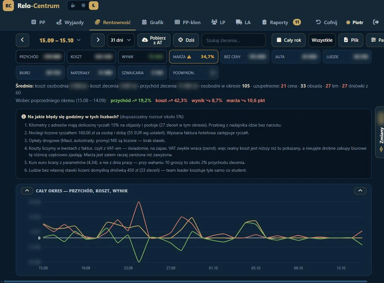Collapse the Cały okres chart section
This screenshot has height=283, width=384.
27,190
